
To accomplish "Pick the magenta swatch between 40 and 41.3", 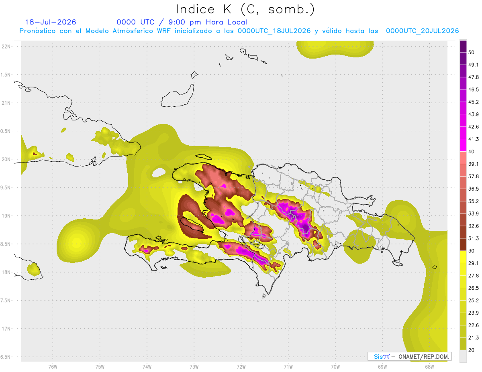I will point(463,145).
